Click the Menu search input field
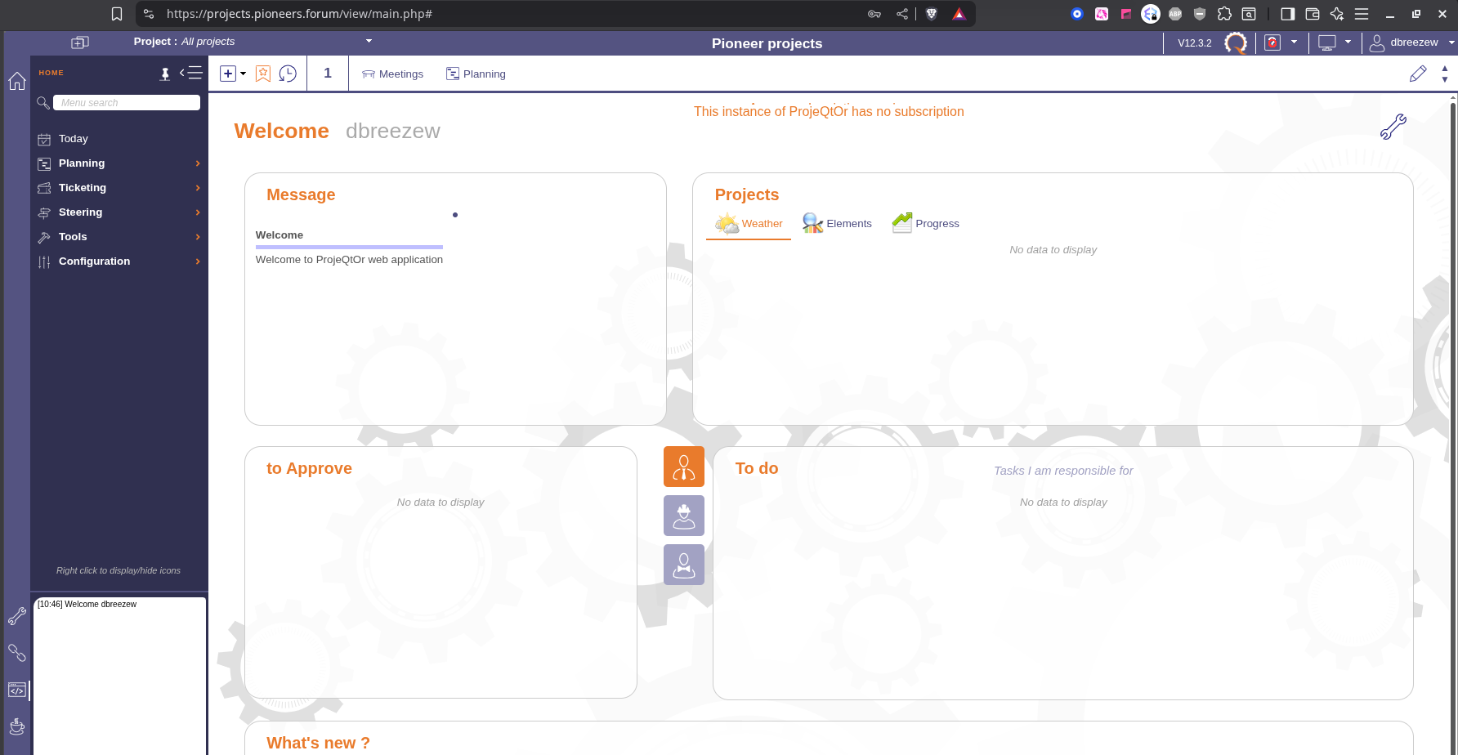Image resolution: width=1458 pixels, height=755 pixels. pyautogui.click(x=127, y=102)
